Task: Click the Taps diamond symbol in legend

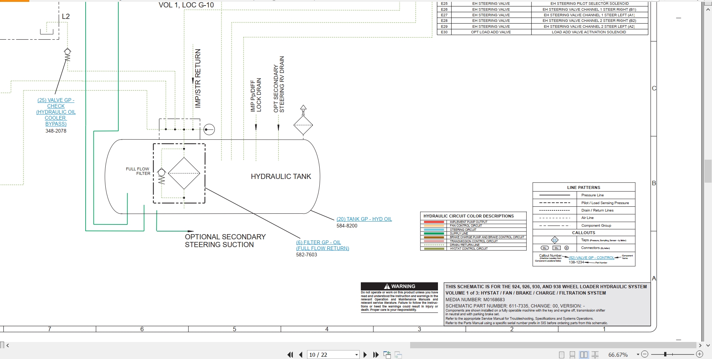Action: coord(555,240)
